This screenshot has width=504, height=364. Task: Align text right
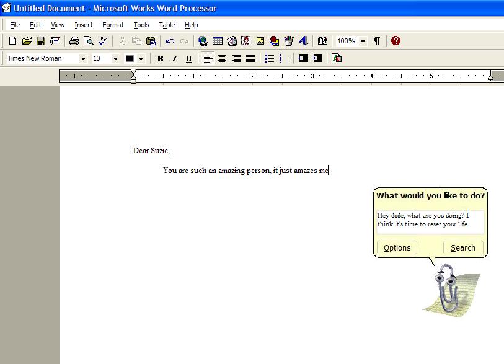click(236, 58)
